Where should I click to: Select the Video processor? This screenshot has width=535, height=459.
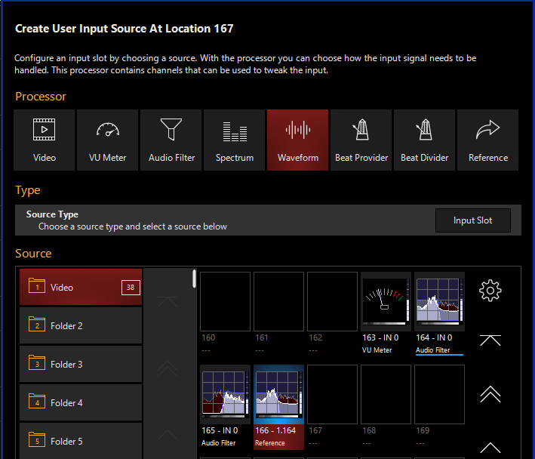44,140
